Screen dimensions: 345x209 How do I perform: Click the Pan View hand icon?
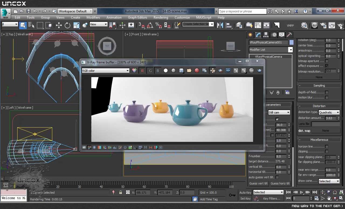(x=329, y=198)
